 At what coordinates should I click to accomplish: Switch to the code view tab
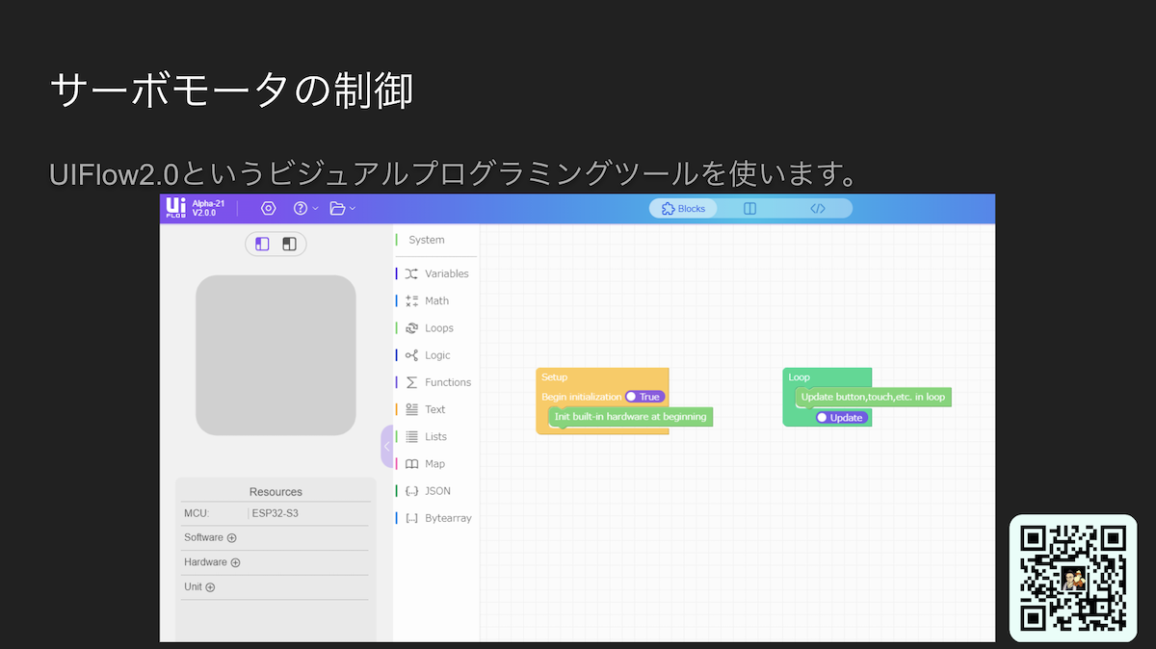click(x=817, y=208)
